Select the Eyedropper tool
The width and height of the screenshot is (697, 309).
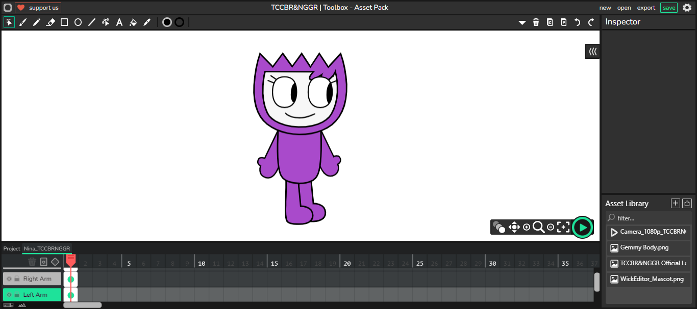(147, 22)
